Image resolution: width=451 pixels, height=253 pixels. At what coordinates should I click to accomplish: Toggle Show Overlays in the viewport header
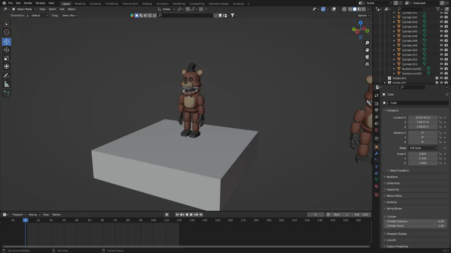pyautogui.click(x=334, y=9)
